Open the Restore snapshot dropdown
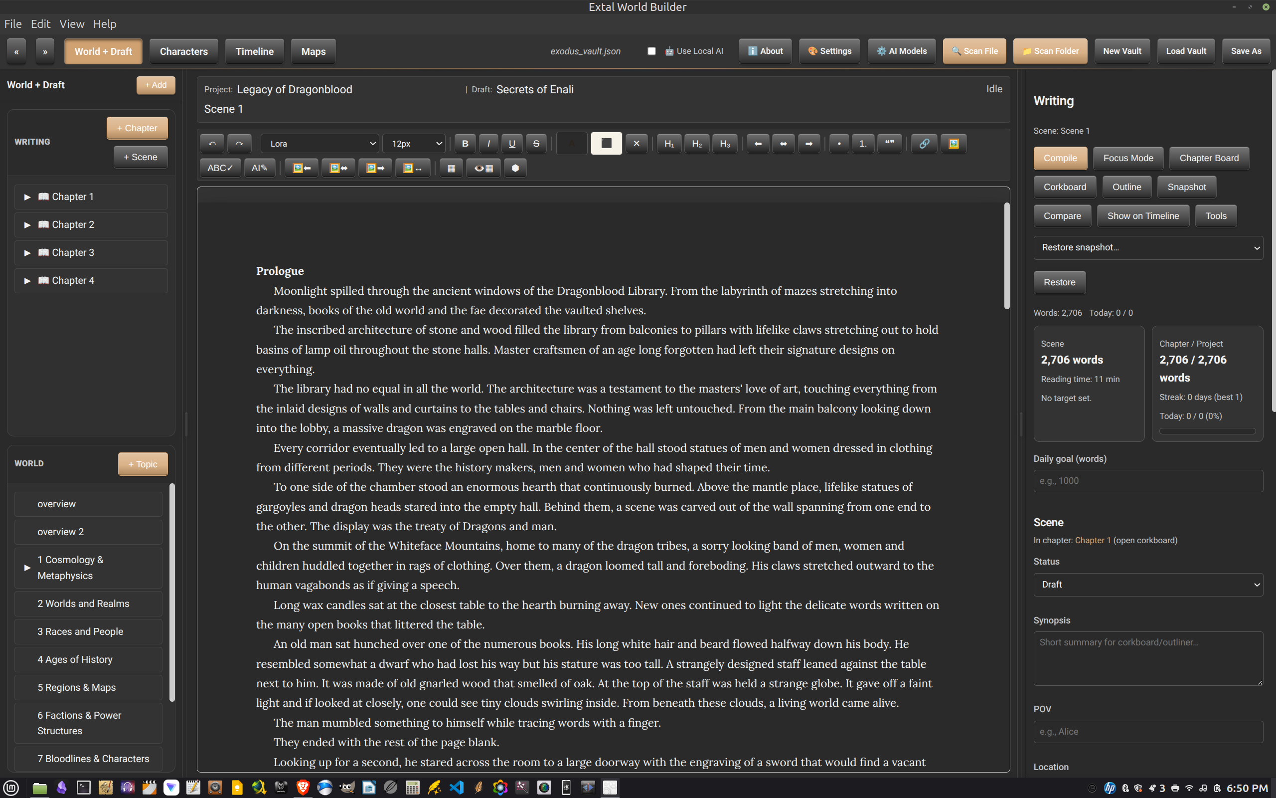The width and height of the screenshot is (1276, 798). (1148, 247)
